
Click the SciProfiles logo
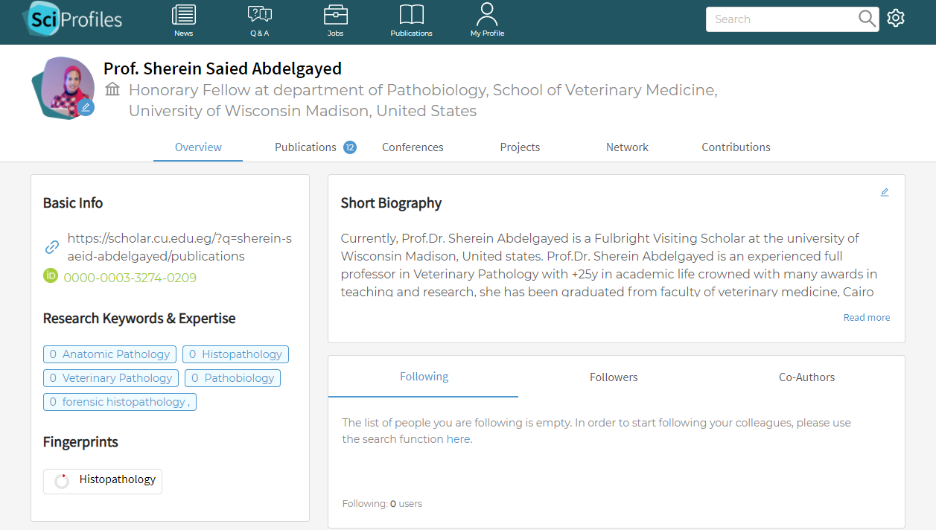point(72,20)
